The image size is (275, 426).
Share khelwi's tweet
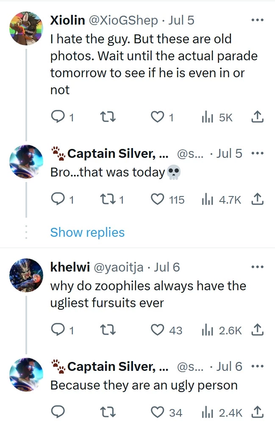pyautogui.click(x=257, y=330)
